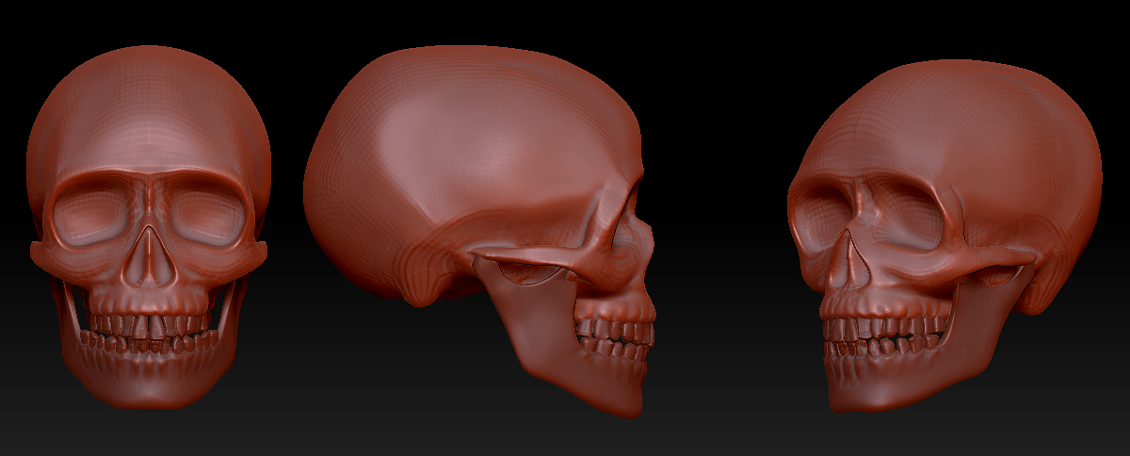Screen dimensions: 1130x456
Task: Select the jawbone of the side-view skull
Action: click(556, 349)
